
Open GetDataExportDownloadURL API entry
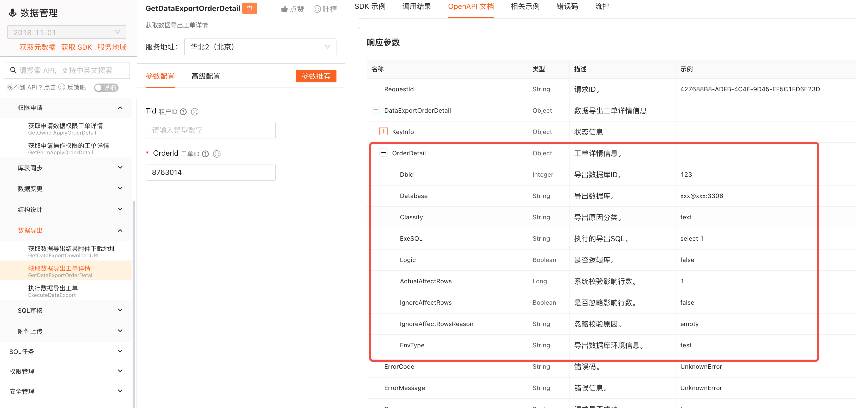click(x=66, y=251)
